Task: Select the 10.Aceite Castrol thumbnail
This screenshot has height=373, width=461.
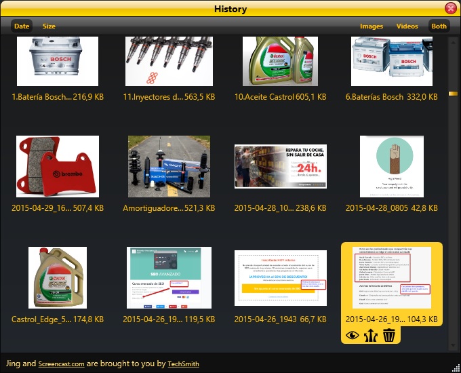Action: tap(280, 61)
